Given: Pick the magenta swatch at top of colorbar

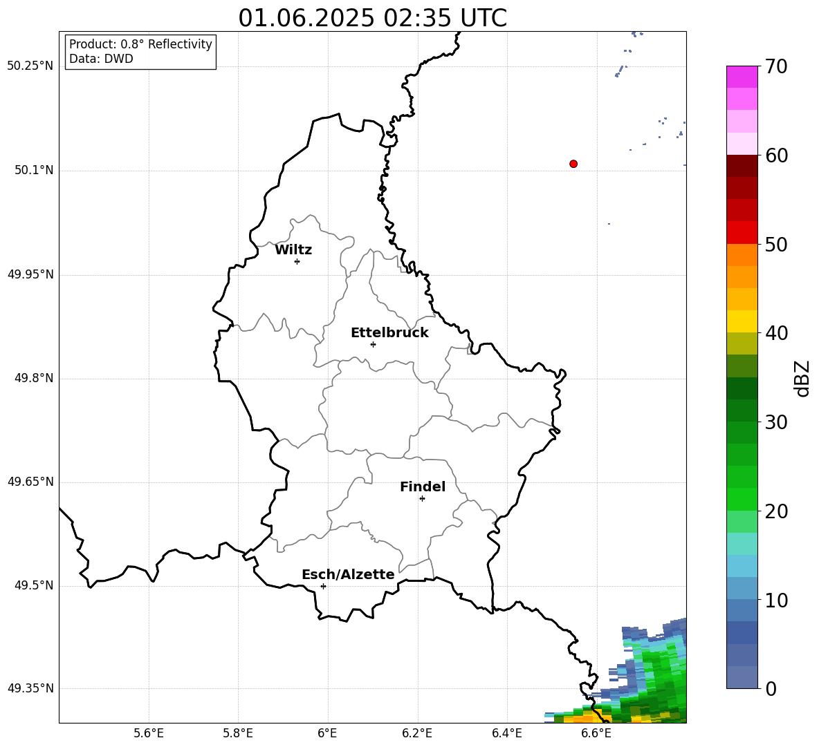Looking at the screenshot, I should [x=742, y=77].
